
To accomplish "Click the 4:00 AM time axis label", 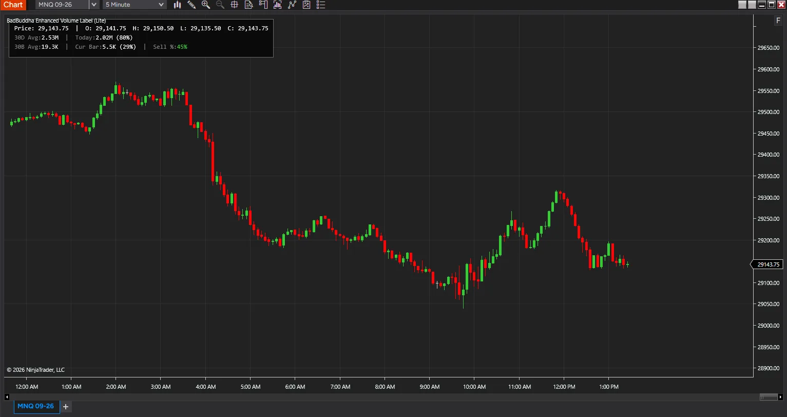I will 205,387.
